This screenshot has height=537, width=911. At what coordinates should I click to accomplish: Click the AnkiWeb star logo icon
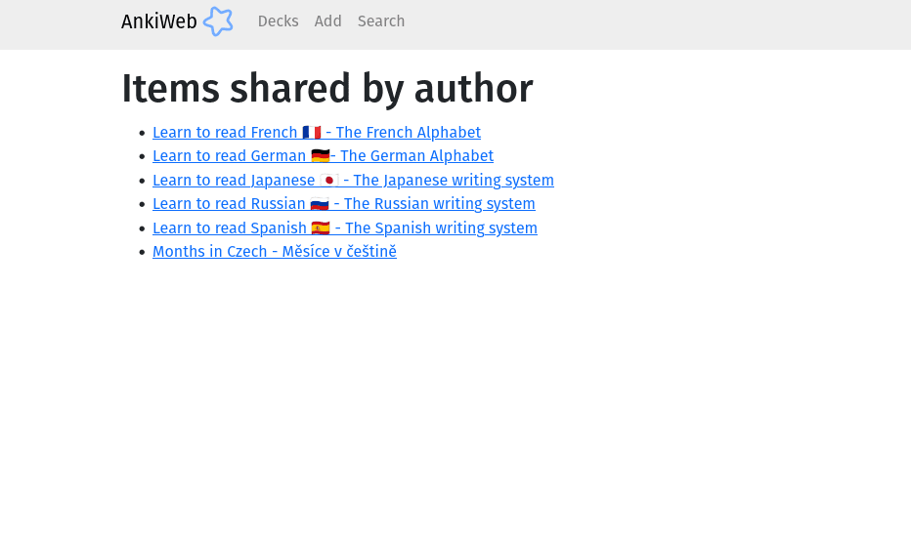(x=218, y=21)
